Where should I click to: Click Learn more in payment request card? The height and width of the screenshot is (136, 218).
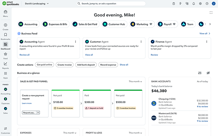pyautogui.click(x=27, y=103)
